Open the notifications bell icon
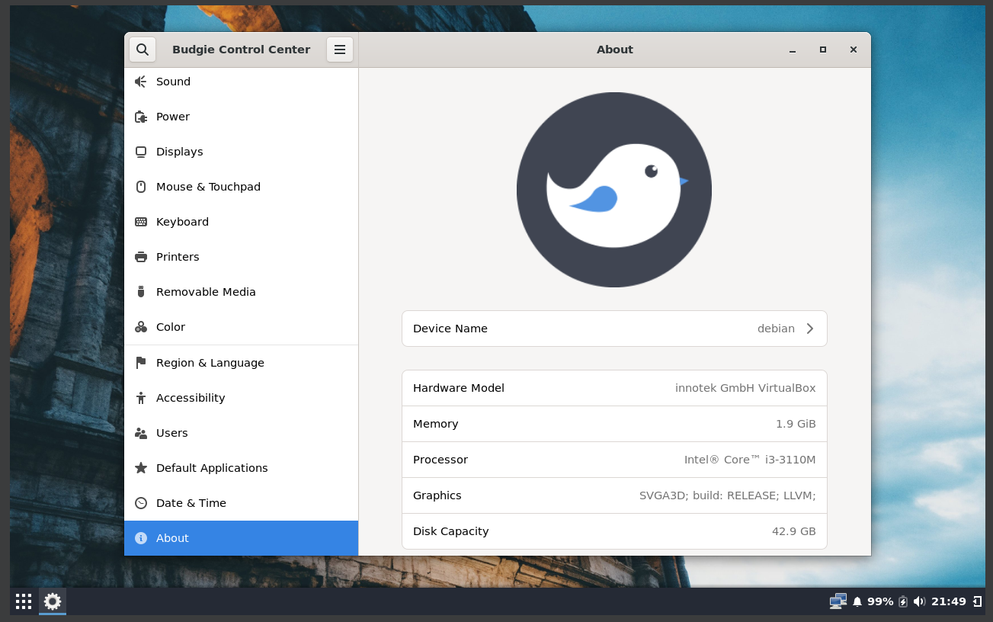 tap(857, 601)
